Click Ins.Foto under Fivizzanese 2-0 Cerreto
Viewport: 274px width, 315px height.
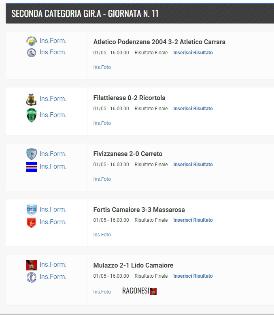coord(102,179)
